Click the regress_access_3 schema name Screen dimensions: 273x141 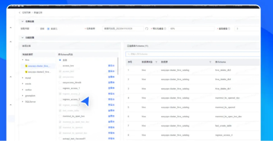[71, 99]
